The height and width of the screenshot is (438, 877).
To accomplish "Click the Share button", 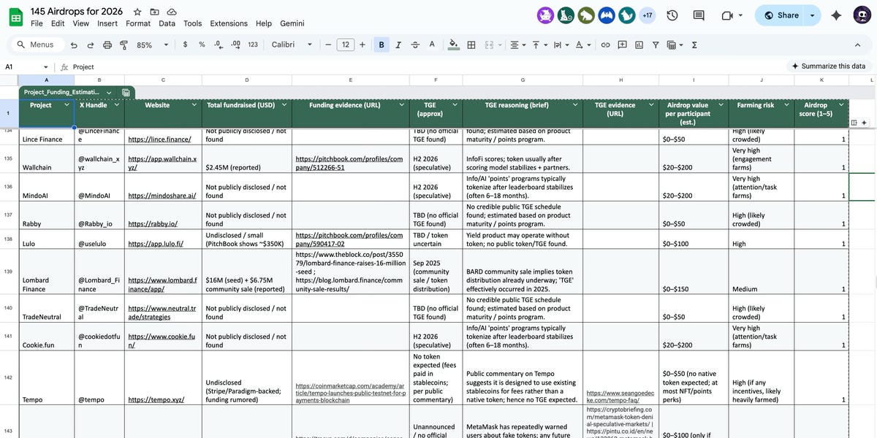I will click(781, 15).
